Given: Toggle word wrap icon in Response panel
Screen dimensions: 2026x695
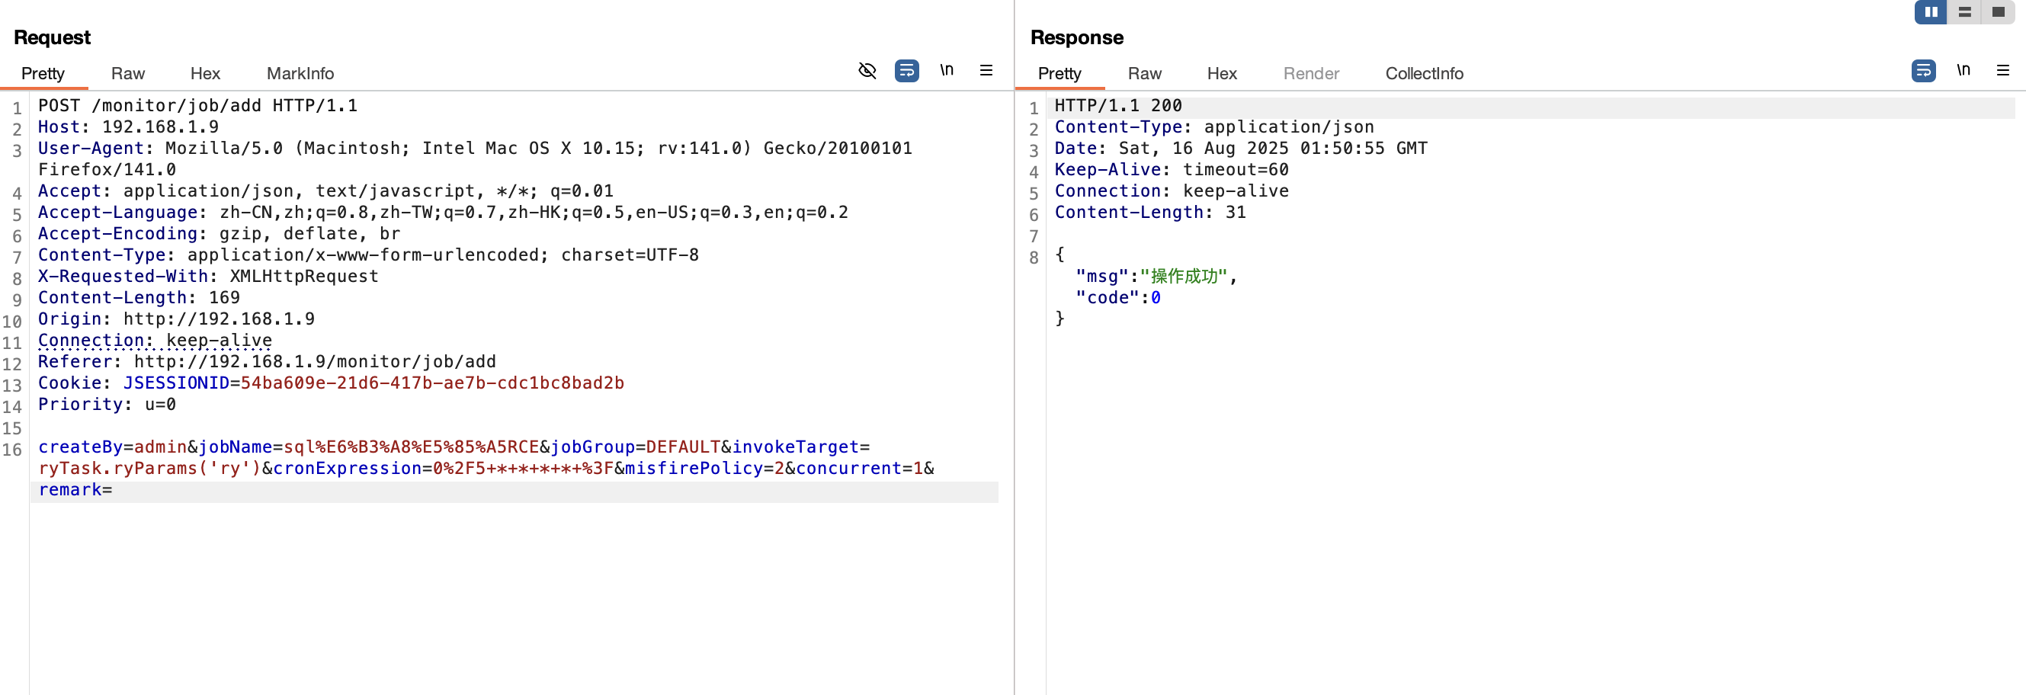Looking at the screenshot, I should pyautogui.click(x=1923, y=71).
